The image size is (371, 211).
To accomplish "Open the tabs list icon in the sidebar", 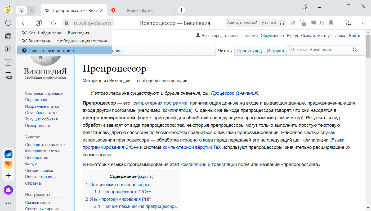I will pos(8,36).
